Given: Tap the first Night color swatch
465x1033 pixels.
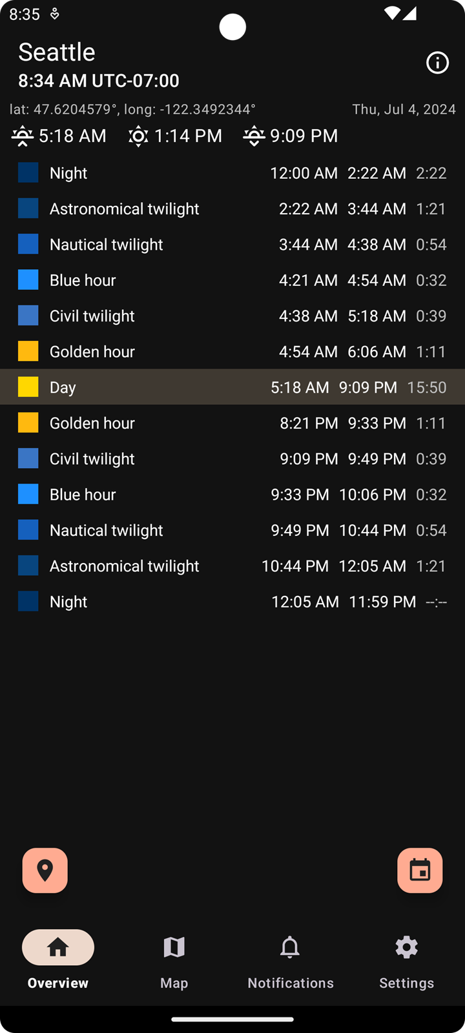Looking at the screenshot, I should (x=28, y=173).
